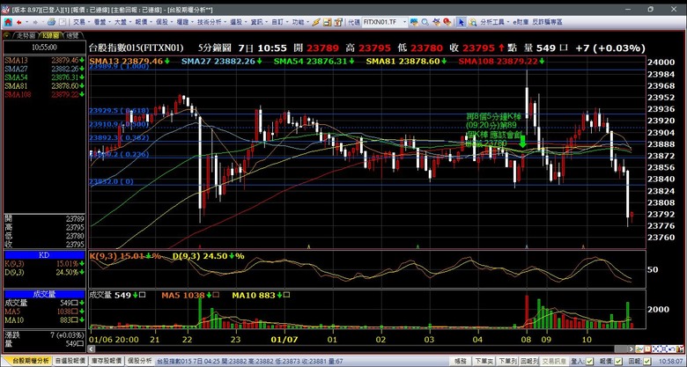687x367 pixels.
Task: Save layout using the yellow disk icon
Action: click(x=327, y=22)
